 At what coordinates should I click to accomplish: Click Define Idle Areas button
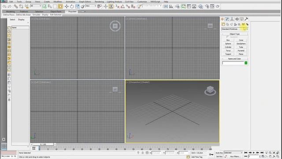pyautogui.click(x=23, y=15)
